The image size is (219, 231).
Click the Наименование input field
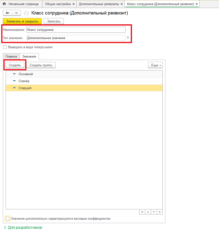(76, 30)
